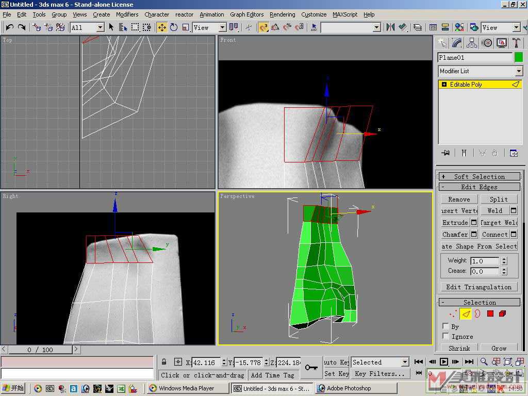
Task: Click the Undo arrow icon
Action: [x=10, y=27]
